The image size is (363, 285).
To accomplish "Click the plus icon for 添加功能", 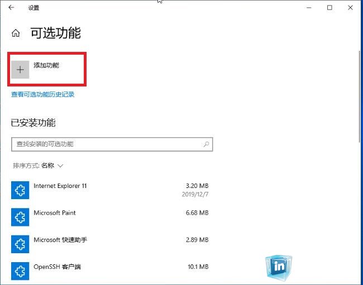I will click(20, 70).
